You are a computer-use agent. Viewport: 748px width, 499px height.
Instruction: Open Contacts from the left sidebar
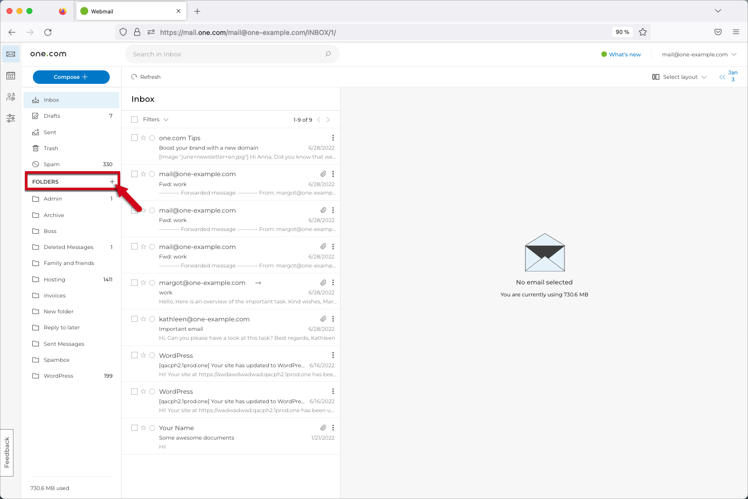coord(10,97)
